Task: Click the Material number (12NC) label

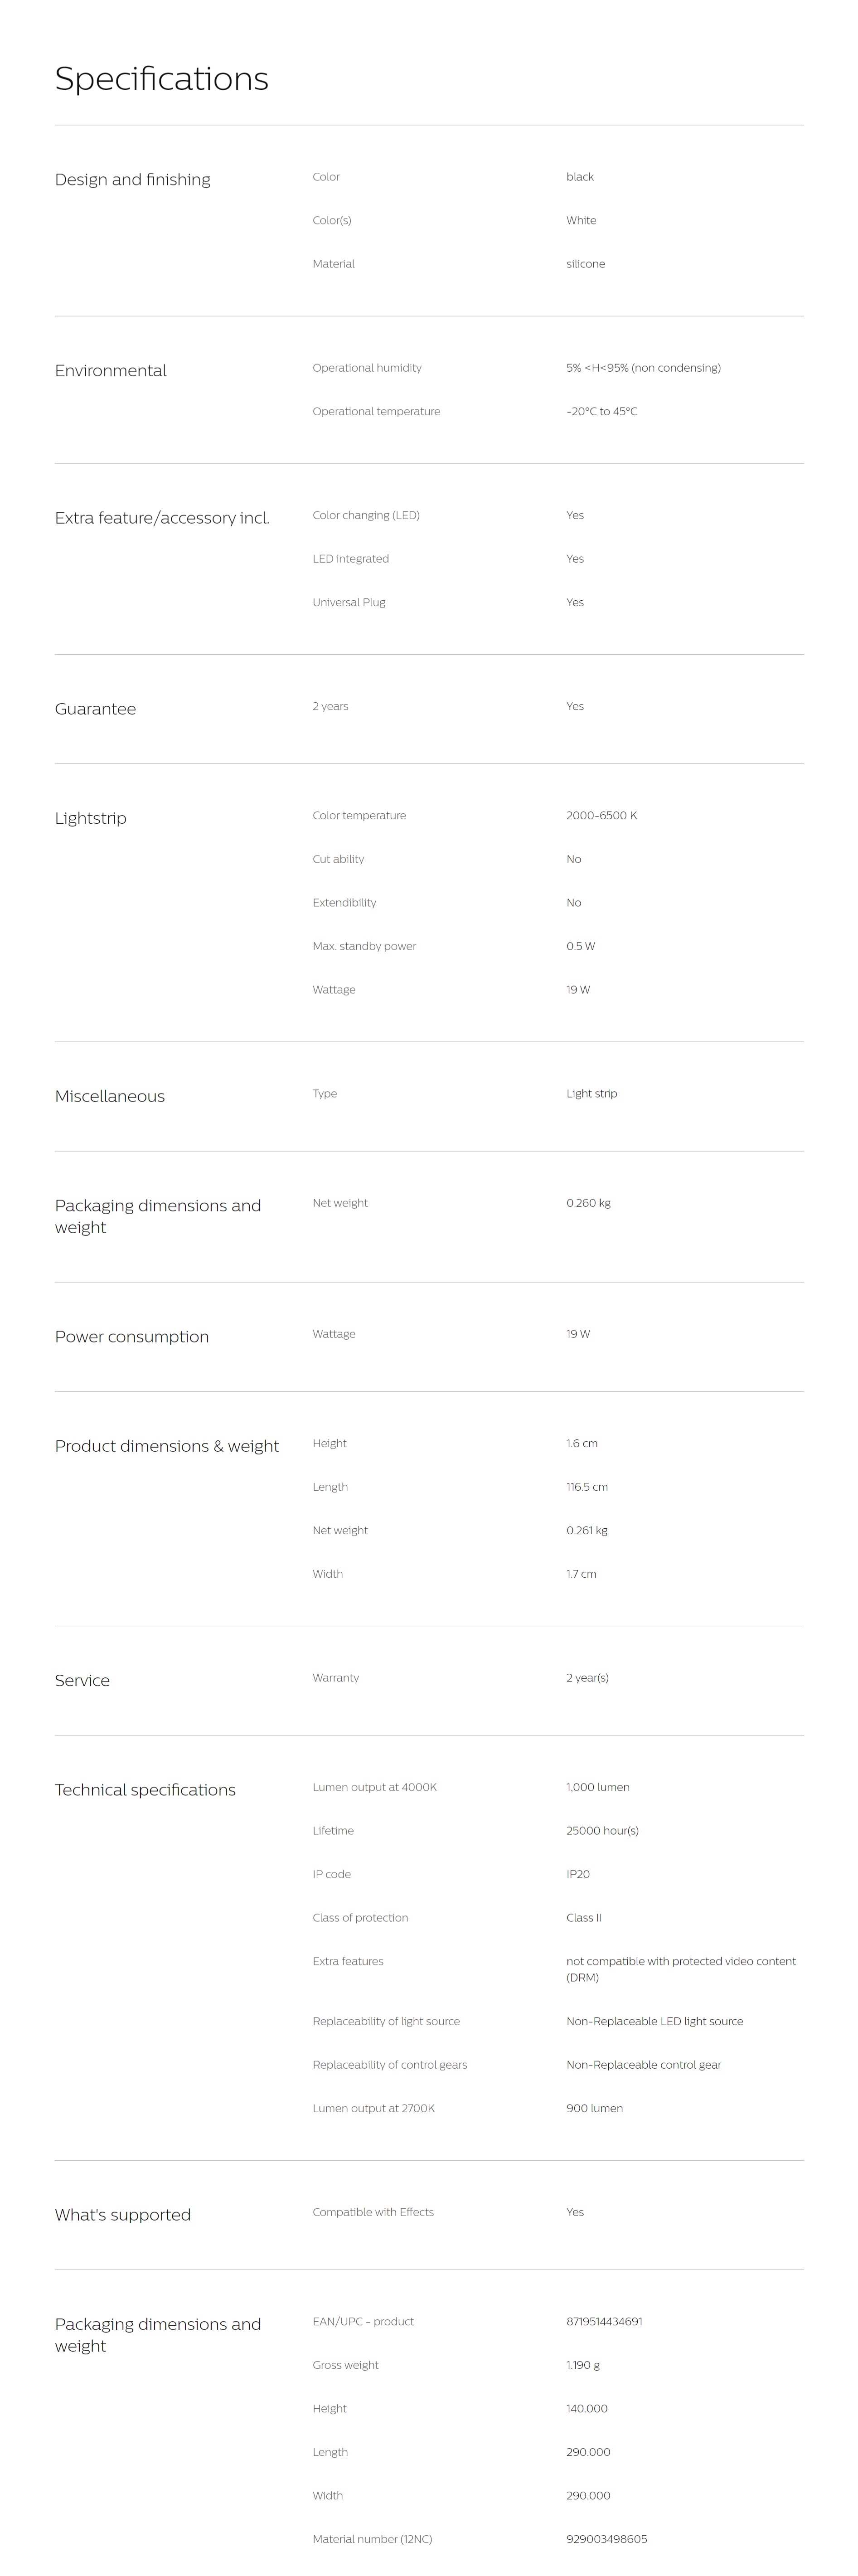Action: click(372, 2539)
